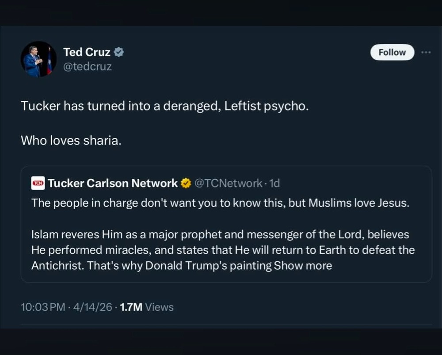The height and width of the screenshot is (355, 442).
Task: Click the TCN logo in quoted post
Action: [38, 183]
